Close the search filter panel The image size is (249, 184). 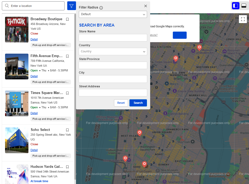point(145,6)
